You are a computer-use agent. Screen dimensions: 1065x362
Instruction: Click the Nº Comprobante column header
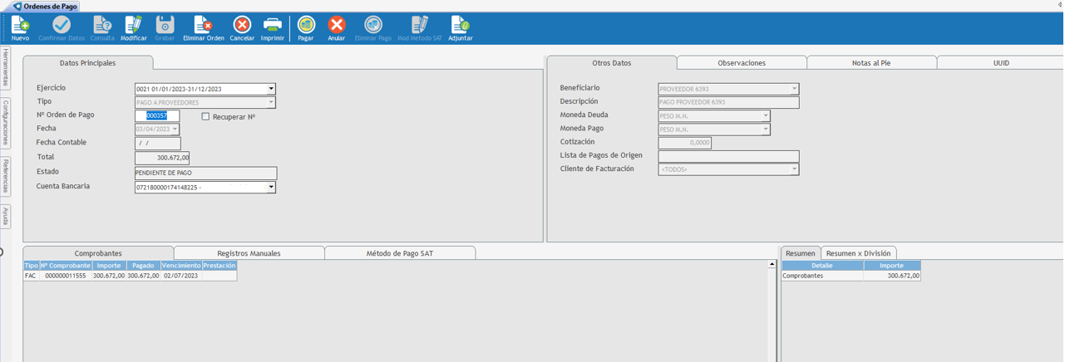pyautogui.click(x=66, y=266)
